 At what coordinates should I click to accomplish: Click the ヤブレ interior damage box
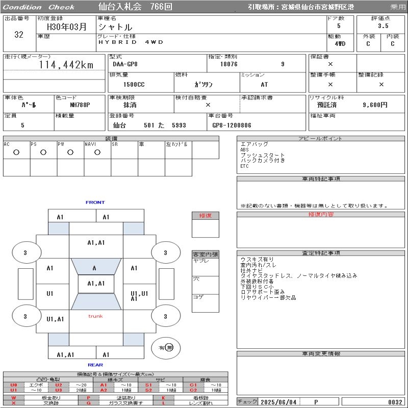[x=205, y=267]
